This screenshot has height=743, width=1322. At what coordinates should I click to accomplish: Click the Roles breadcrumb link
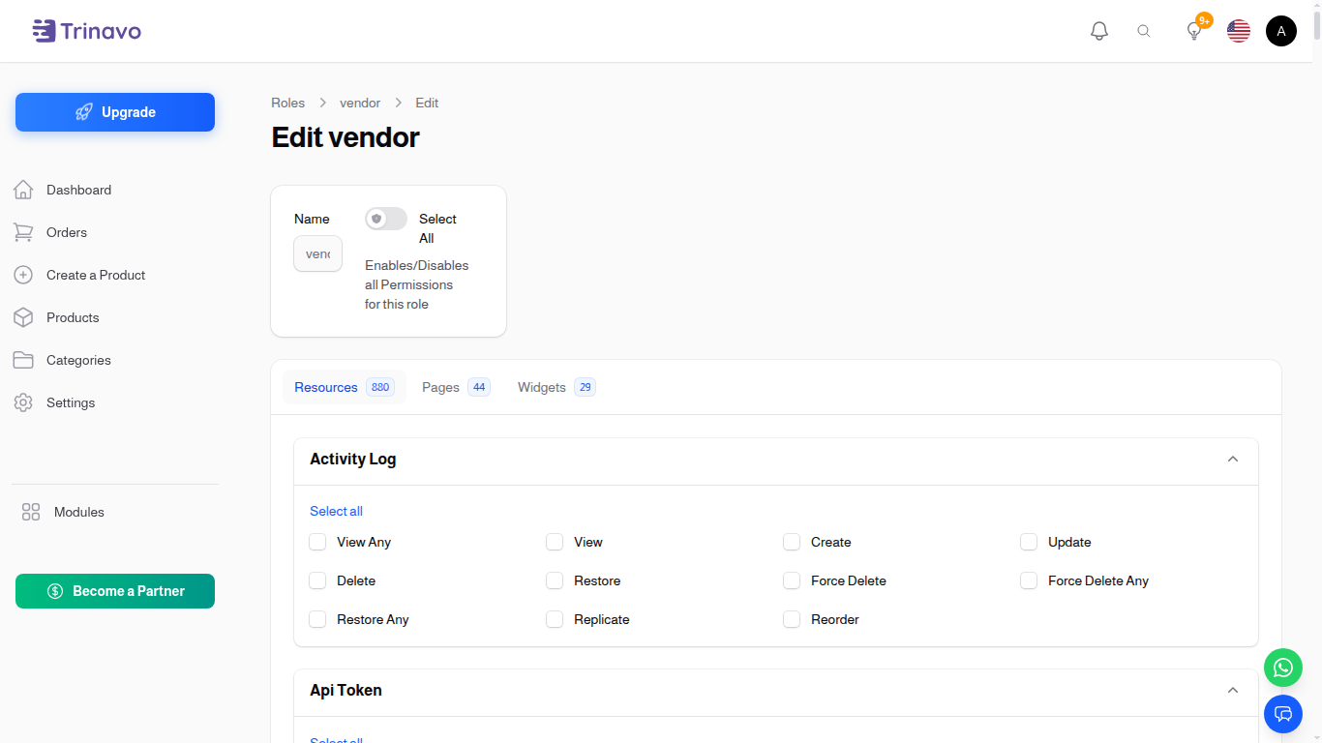287,103
